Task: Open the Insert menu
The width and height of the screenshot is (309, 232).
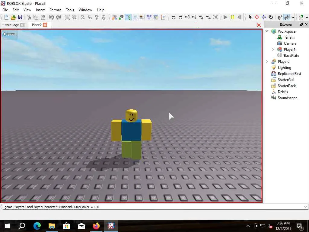Action: click(x=40, y=10)
